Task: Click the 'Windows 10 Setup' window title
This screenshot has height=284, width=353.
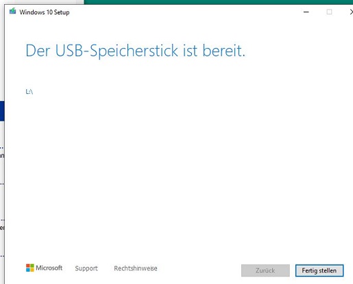Action: pos(45,12)
